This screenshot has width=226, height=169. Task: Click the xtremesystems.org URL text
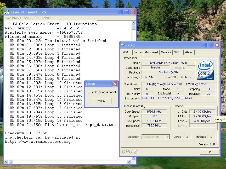39,141
